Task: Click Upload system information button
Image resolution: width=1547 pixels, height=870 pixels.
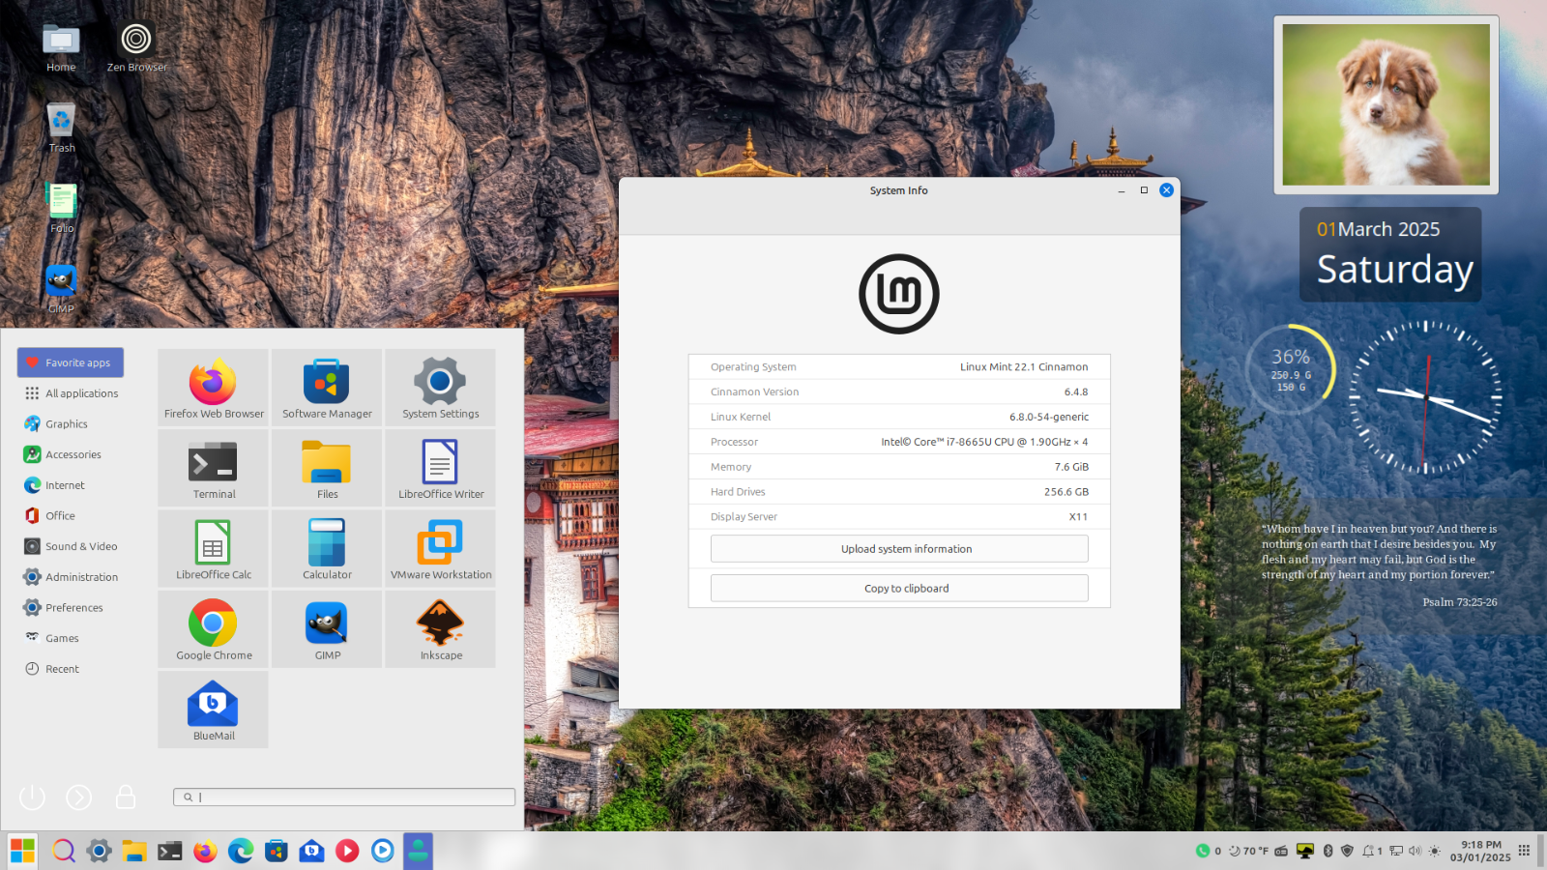Action: coord(899,549)
